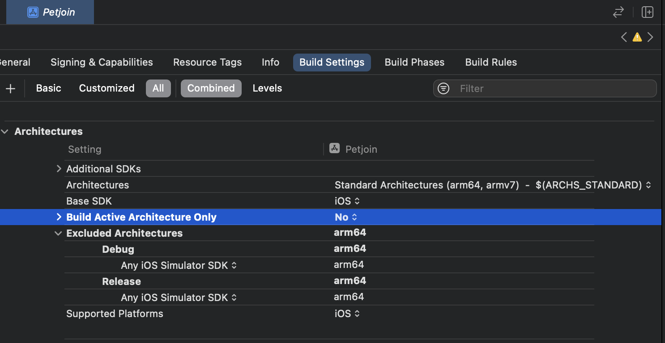The image size is (665, 343).
Task: Click the Petjoin app icon in the project tab
Action: point(33,12)
